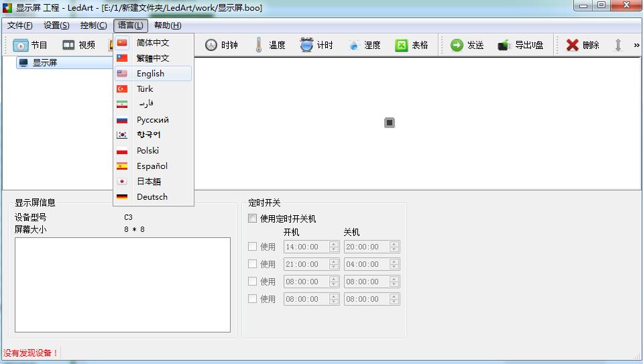Expand the toolbar overflow chevron
The height and width of the screenshot is (364, 643).
tap(636, 45)
